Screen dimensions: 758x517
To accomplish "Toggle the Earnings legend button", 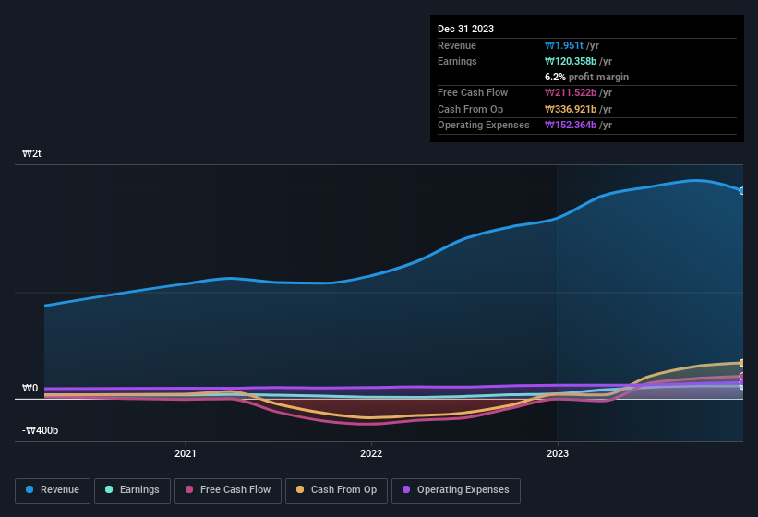I will click(x=132, y=491).
